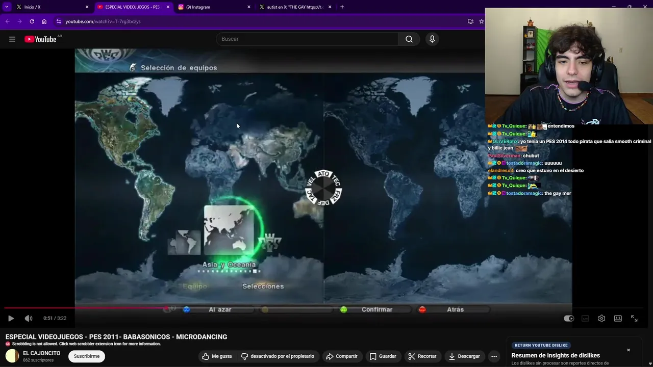The width and height of the screenshot is (653, 367).
Task: Enter fullscreen mode
Action: point(634,318)
